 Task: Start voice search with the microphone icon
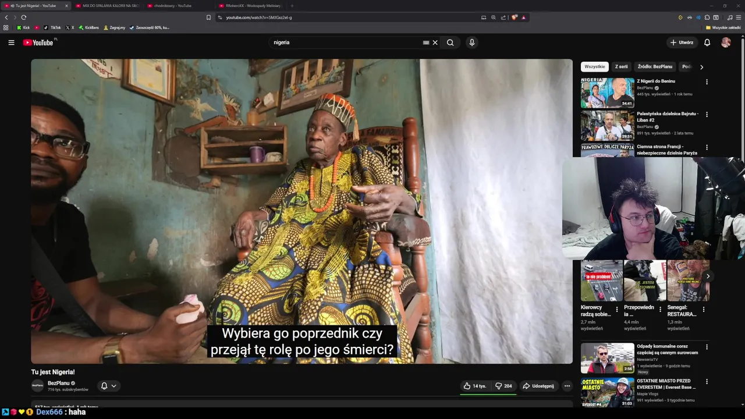(x=472, y=42)
